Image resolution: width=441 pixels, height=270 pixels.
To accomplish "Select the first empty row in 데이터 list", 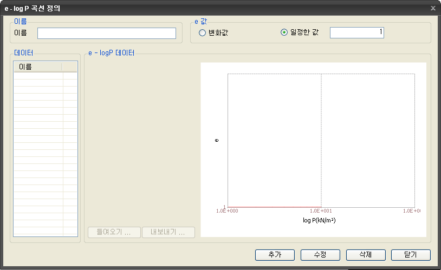I will (x=38, y=76).
